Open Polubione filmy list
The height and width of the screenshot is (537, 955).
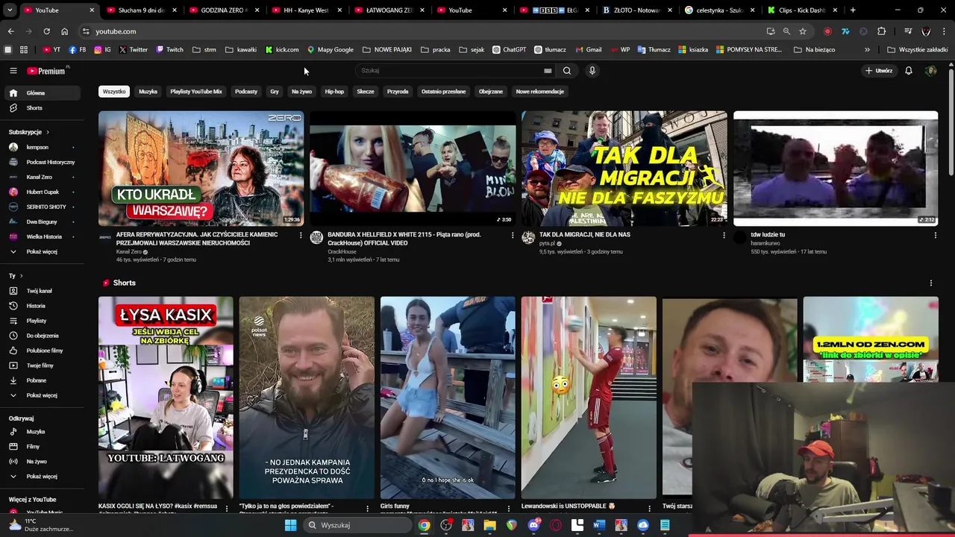(41, 351)
